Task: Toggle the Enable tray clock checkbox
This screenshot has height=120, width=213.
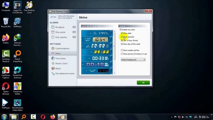Action: coord(120,30)
